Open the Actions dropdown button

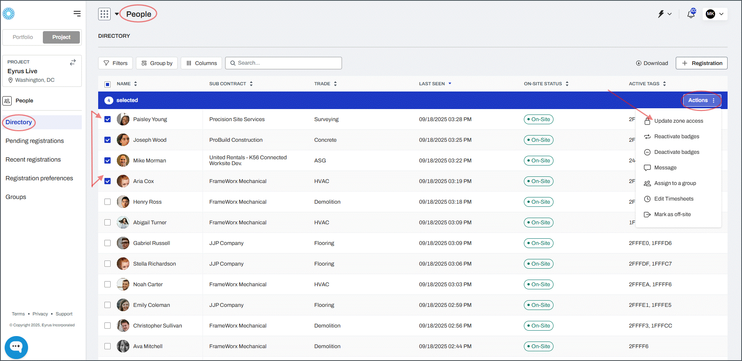click(x=701, y=100)
